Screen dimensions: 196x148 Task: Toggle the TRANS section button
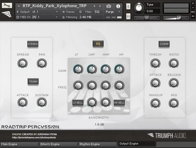33,81
